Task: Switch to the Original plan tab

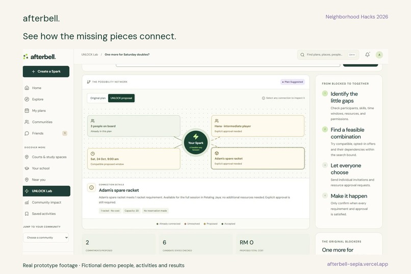Action: pos(98,98)
